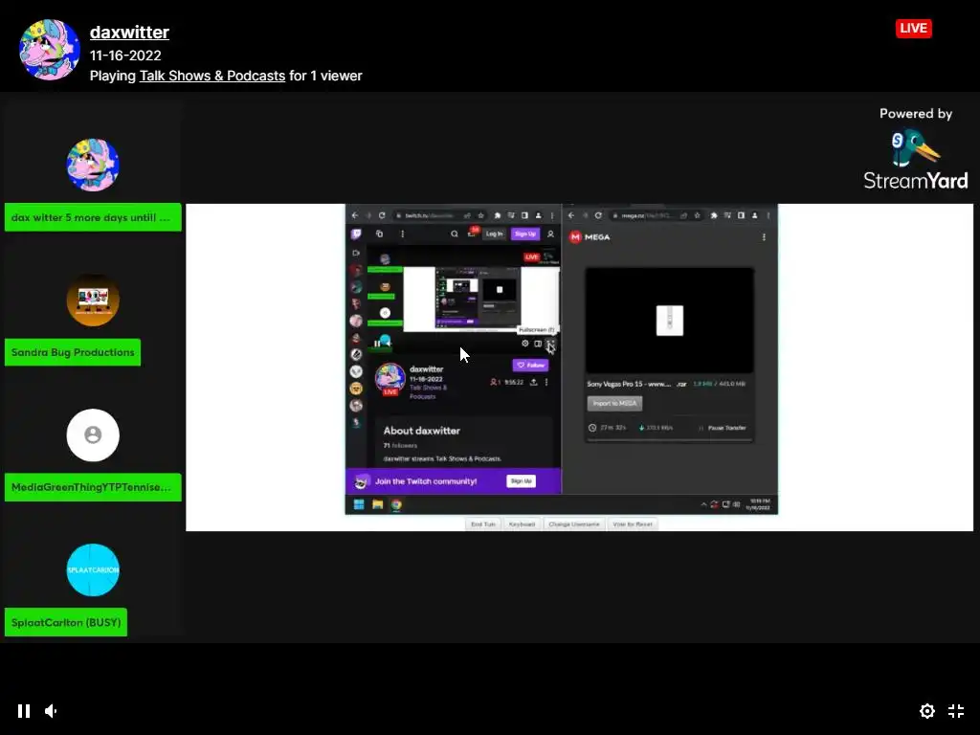The image size is (980, 735).
Task: Click the Windows Start icon in the streamed taskbar
Action: click(359, 504)
